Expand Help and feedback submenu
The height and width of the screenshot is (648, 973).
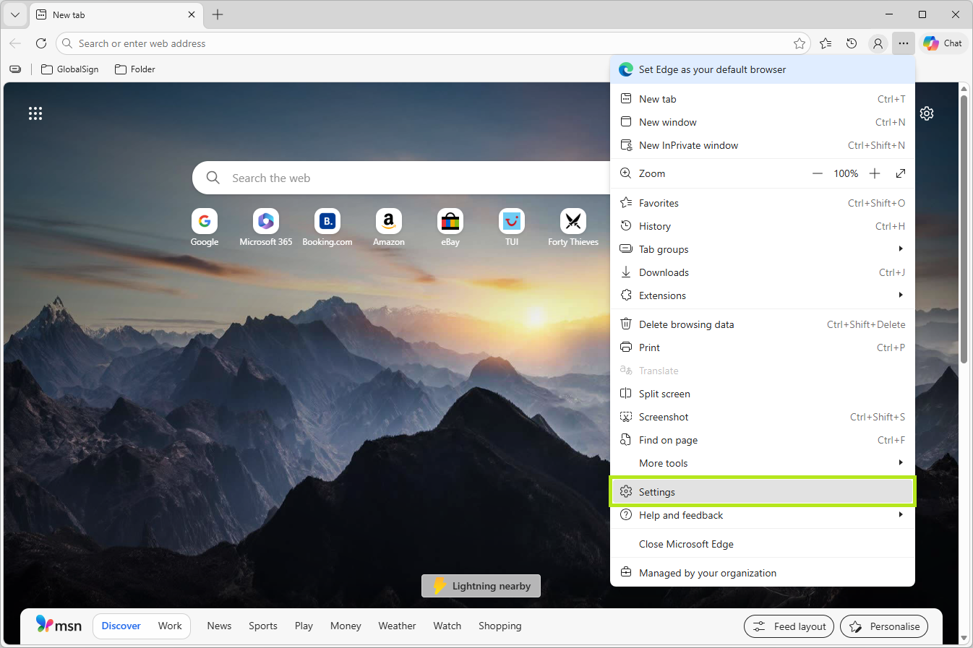pyautogui.click(x=763, y=515)
